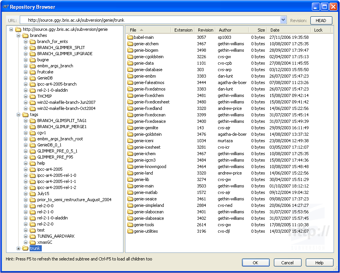Click the OK button

coord(255,263)
